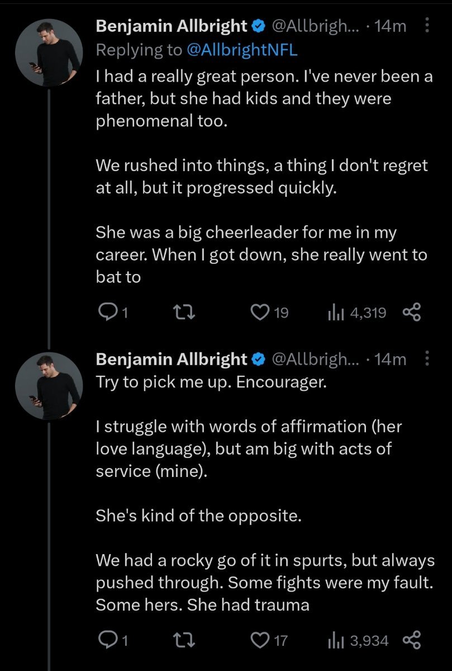The height and width of the screenshot is (671, 452).
Task: Reply to the first tweet about cheerleader
Action: [x=106, y=313]
